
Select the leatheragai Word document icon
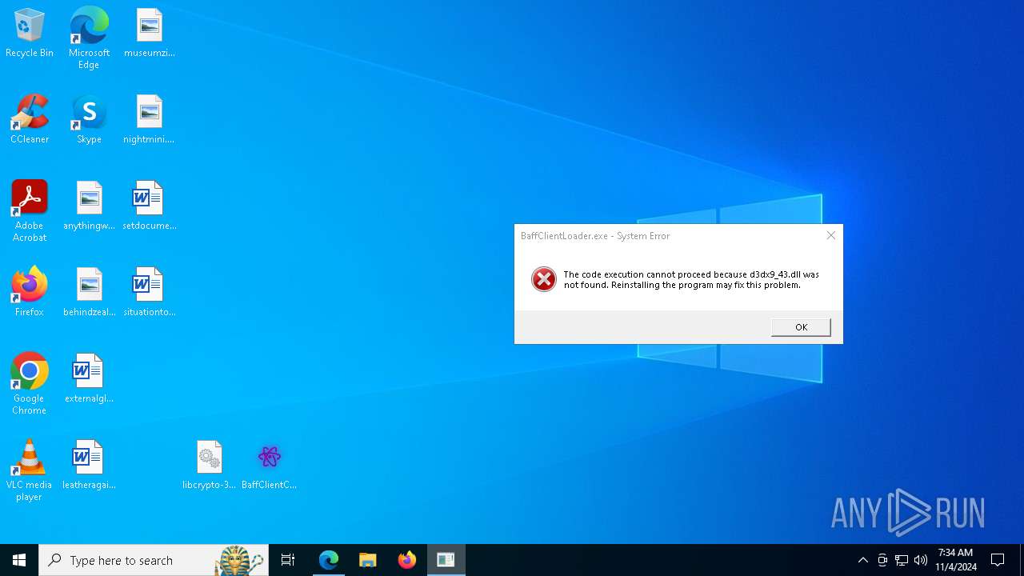point(89,466)
